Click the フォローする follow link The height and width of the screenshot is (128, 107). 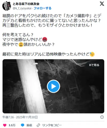43,8
